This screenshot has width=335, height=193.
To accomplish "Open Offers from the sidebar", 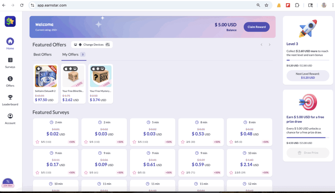I will click(10, 79).
